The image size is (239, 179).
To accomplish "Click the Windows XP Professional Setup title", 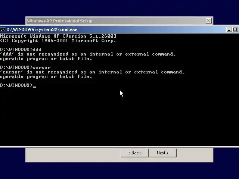I will click(x=60, y=21).
